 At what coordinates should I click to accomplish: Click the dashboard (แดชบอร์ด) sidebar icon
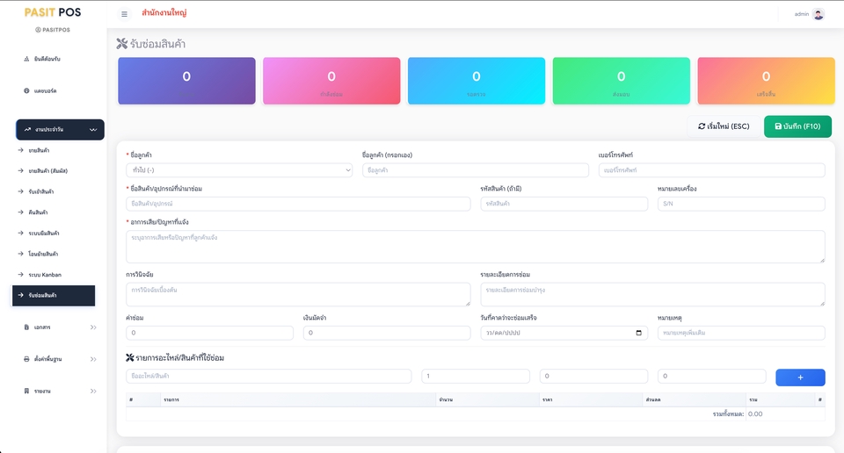coord(26,90)
